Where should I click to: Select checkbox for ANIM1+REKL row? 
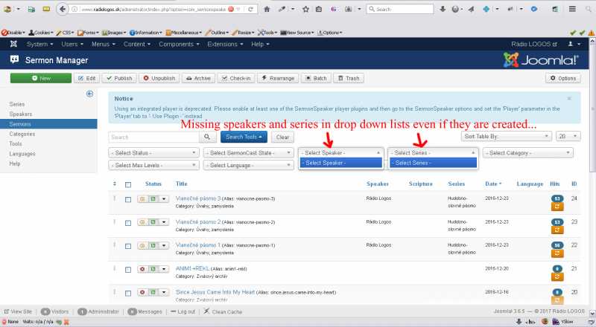click(x=128, y=270)
